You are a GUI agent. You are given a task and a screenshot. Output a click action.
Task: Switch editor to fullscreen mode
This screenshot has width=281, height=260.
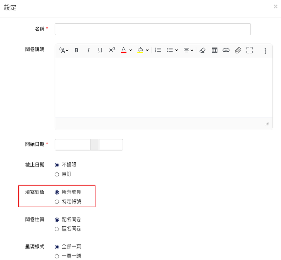click(249, 50)
